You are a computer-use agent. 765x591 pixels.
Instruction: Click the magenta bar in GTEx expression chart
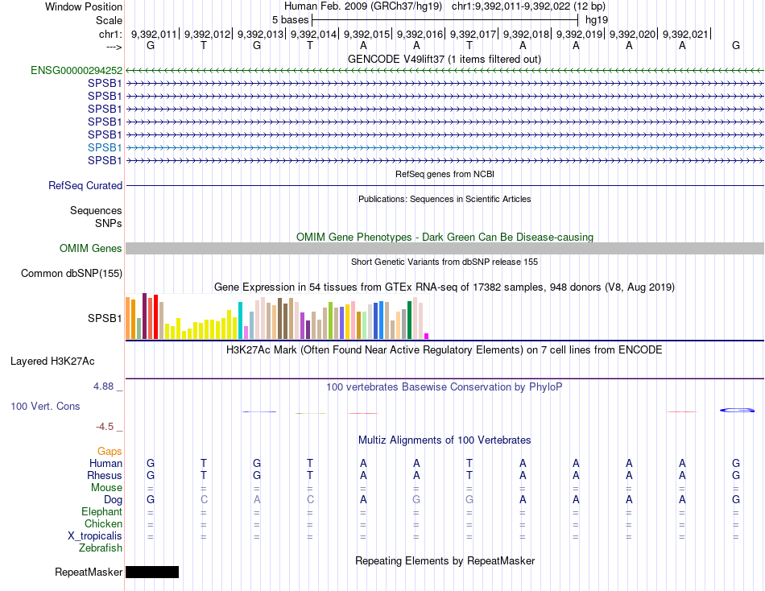tap(427, 337)
